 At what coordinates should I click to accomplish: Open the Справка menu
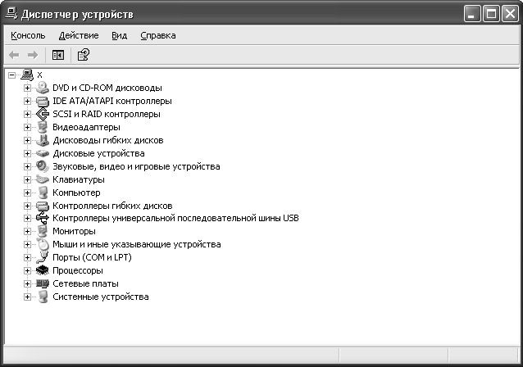158,35
